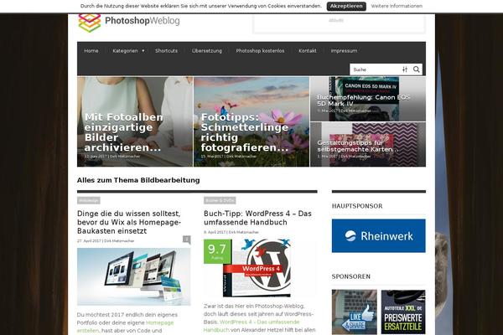Click the 27. April 2017 date text
The image size is (503, 335).
pyautogui.click(x=89, y=240)
